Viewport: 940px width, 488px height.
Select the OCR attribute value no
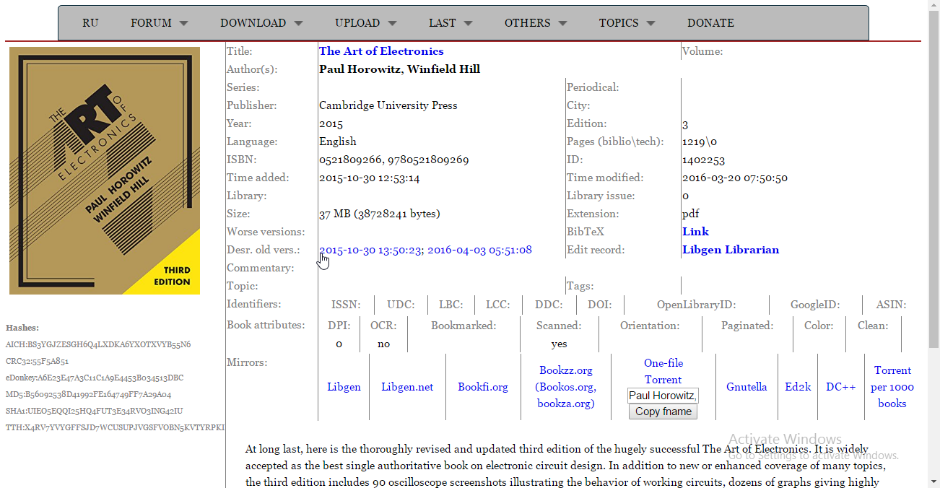383,344
